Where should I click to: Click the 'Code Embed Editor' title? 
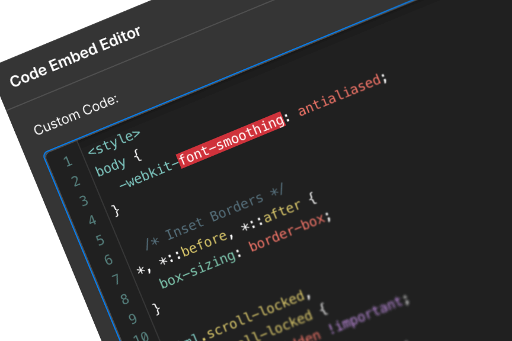pyautogui.click(x=75, y=57)
